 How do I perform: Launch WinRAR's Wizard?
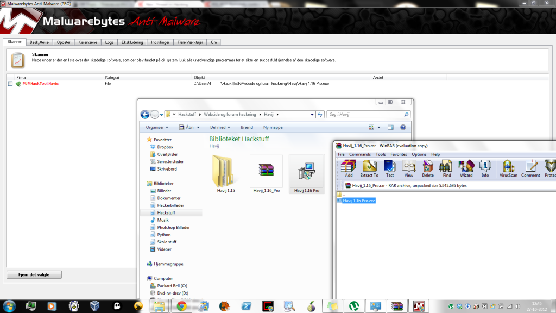coord(466,168)
